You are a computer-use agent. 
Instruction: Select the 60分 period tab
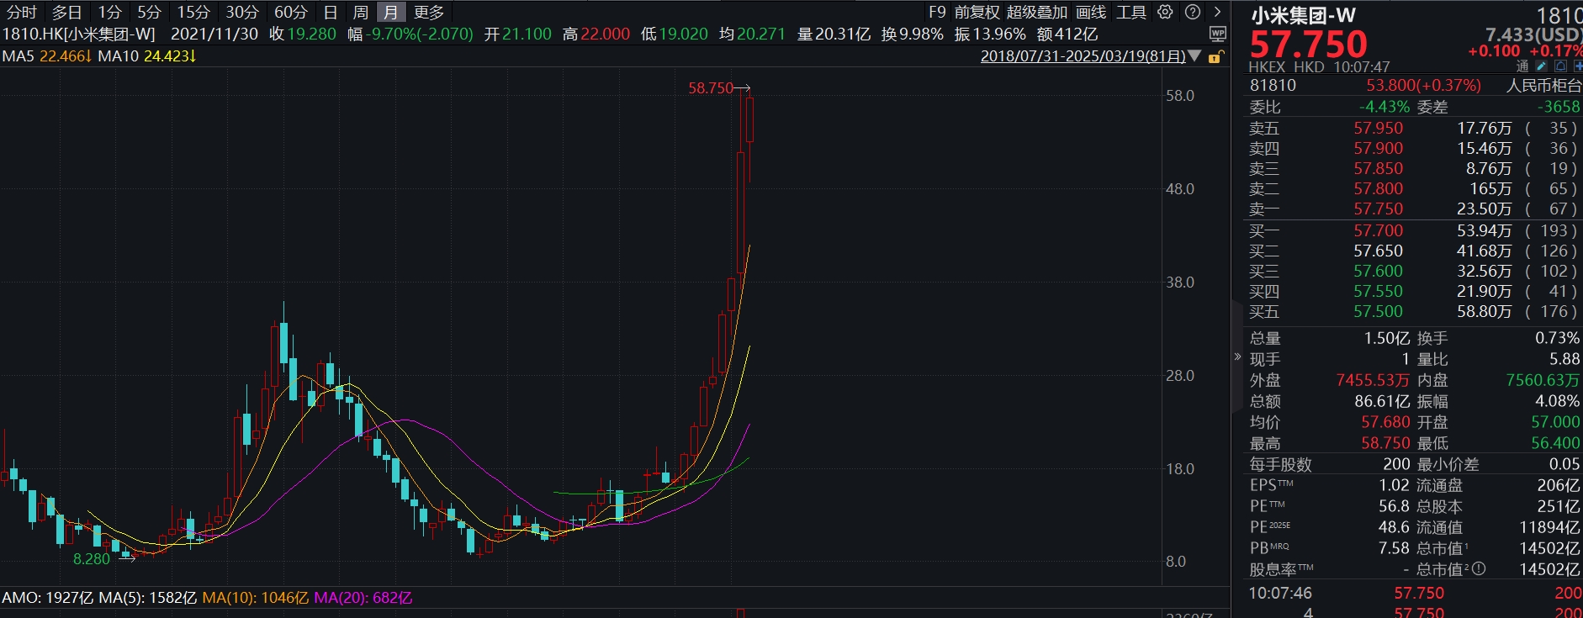[291, 12]
